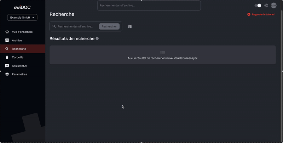Open advanced search filters icon
This screenshot has height=143, width=283.
tap(130, 26)
